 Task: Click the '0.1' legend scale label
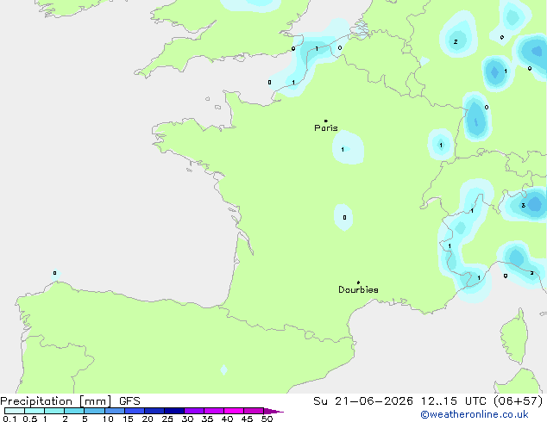tap(9, 419)
